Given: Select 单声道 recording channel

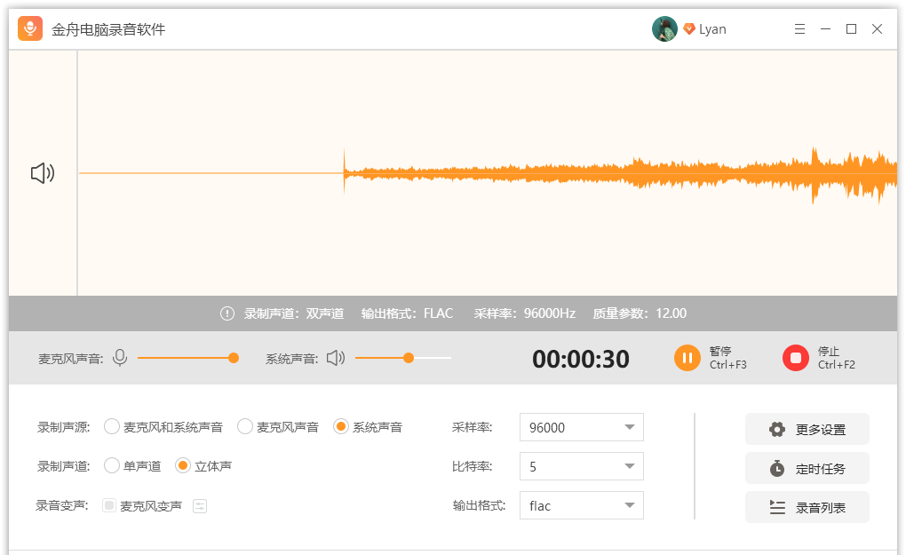Looking at the screenshot, I should (x=112, y=465).
